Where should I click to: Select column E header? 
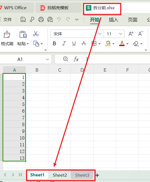pyautogui.click(x=105, y=70)
